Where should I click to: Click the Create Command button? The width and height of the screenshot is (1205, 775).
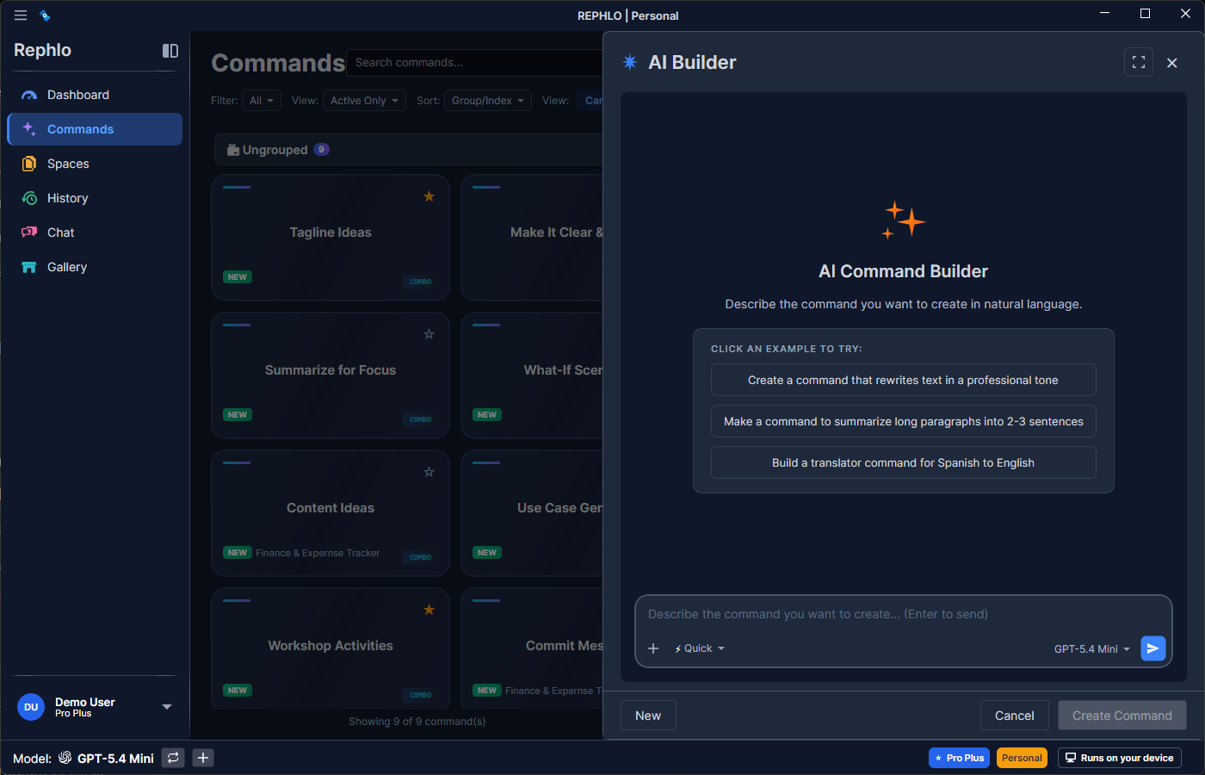click(x=1122, y=716)
